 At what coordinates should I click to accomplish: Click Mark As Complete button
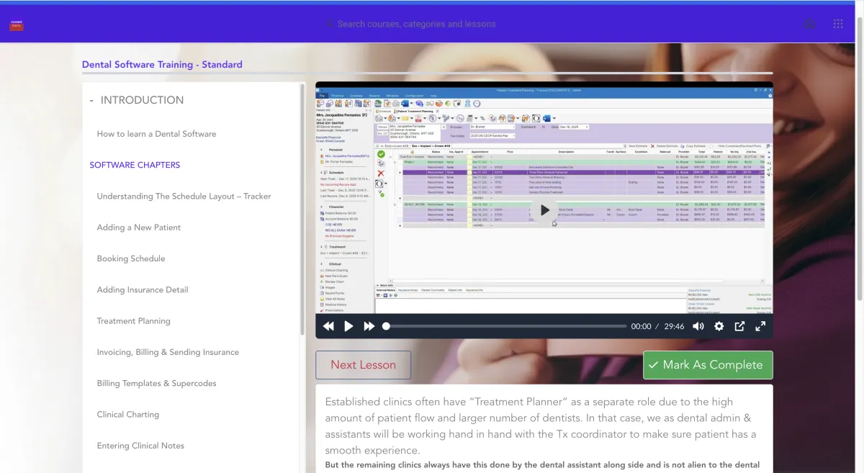pos(708,365)
